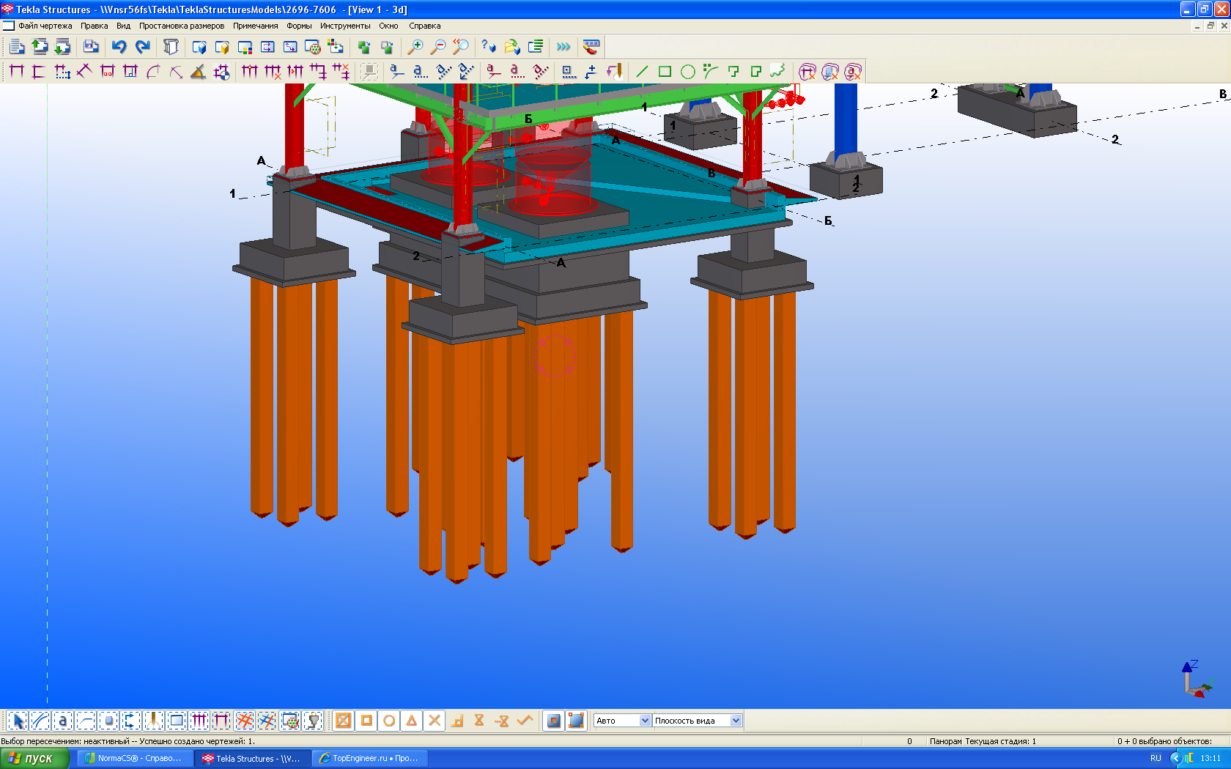
Task: Toggle the select parts cube switch
Action: pyautogui.click(x=108, y=721)
